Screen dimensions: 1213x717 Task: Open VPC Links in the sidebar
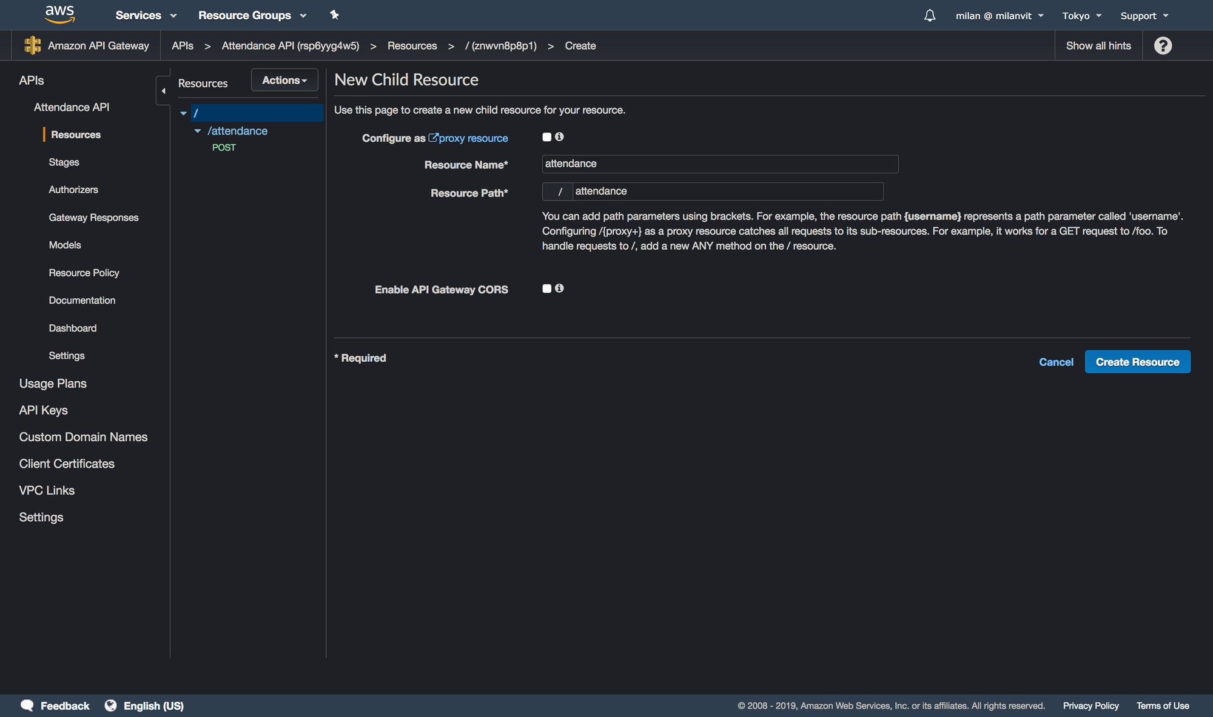47,490
